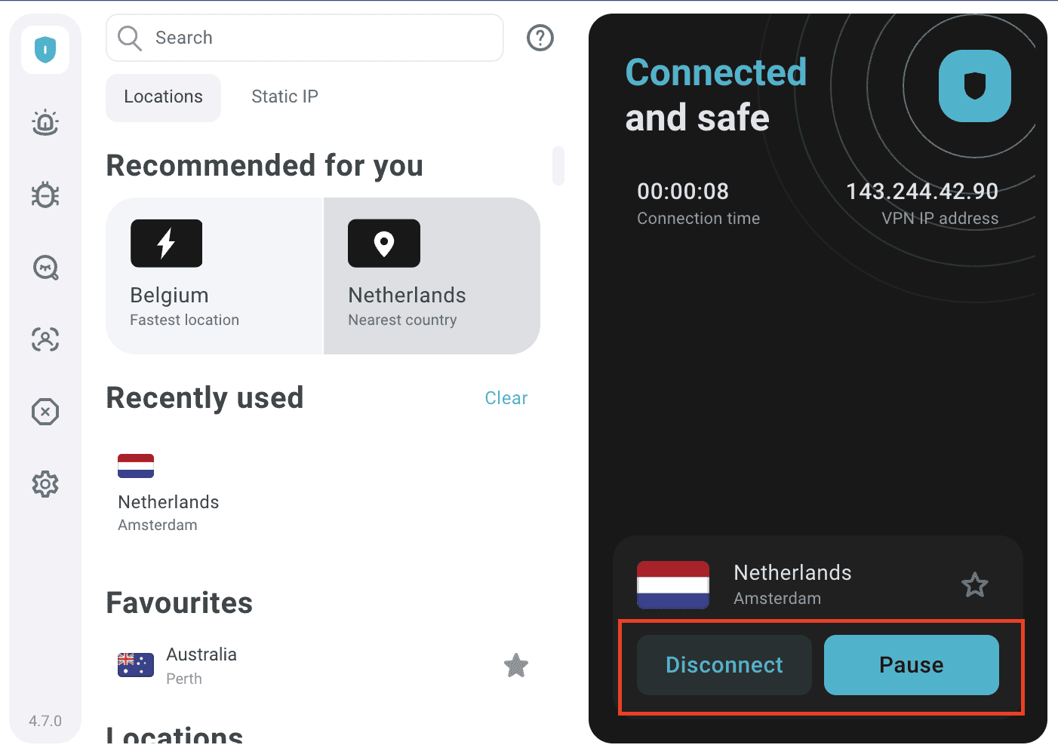1058x754 pixels.
Task: Open the hexagon X blocker icon
Action: [45, 412]
